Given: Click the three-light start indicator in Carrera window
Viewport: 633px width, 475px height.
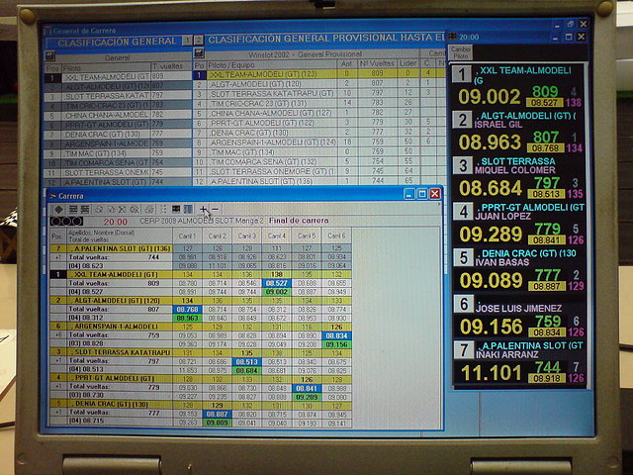Looking at the screenshot, I should pos(66,222).
